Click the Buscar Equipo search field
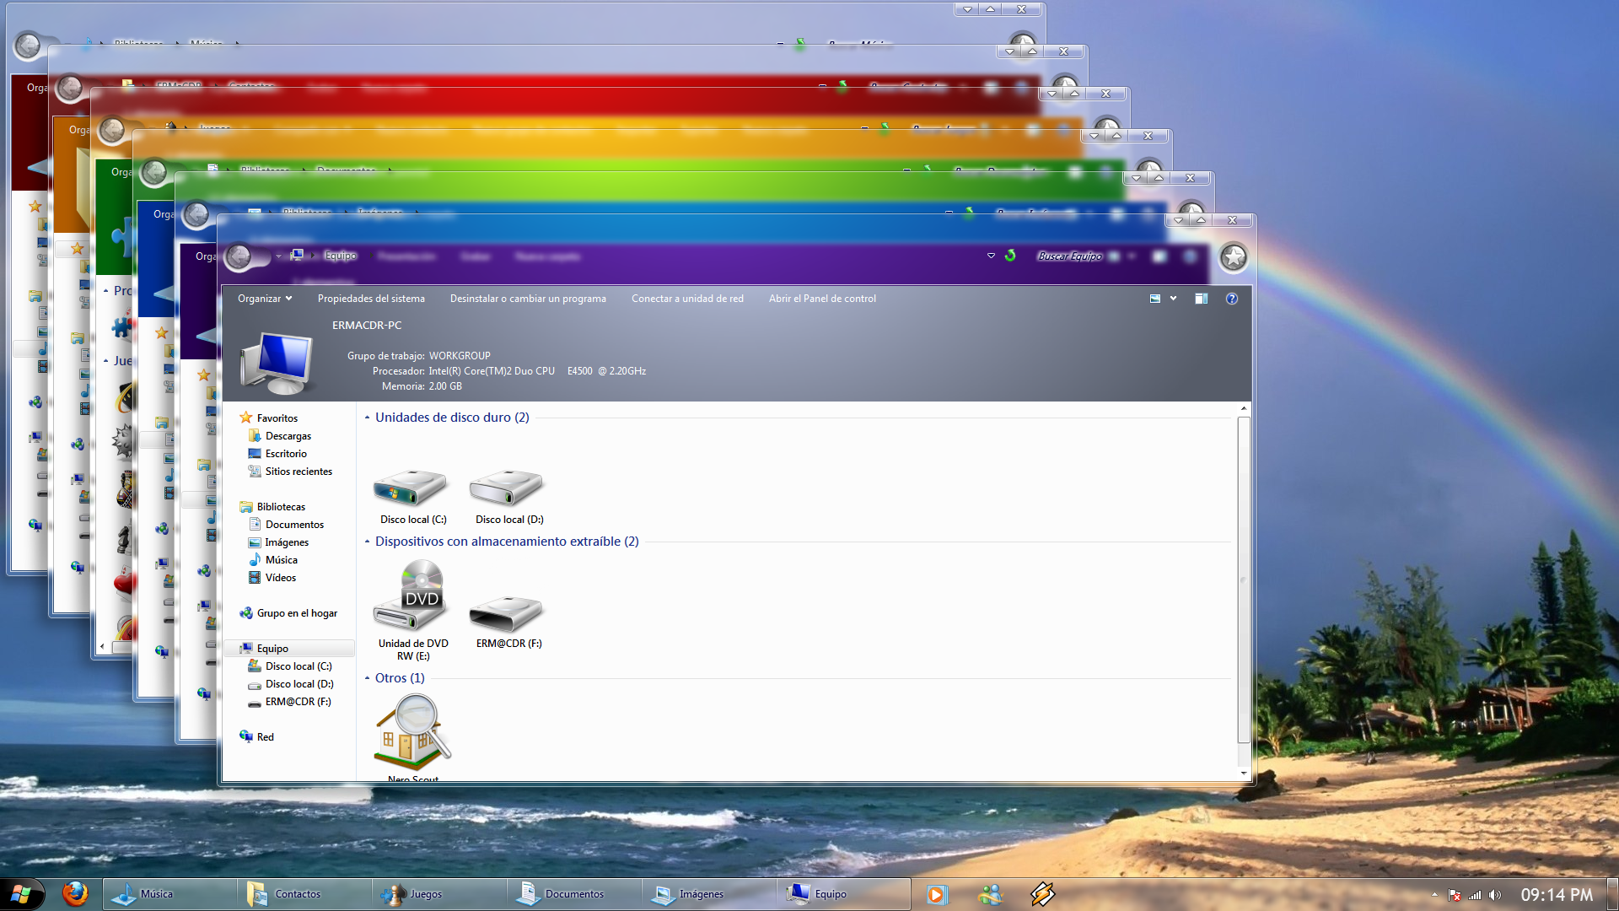The height and width of the screenshot is (911, 1619). tap(1069, 256)
